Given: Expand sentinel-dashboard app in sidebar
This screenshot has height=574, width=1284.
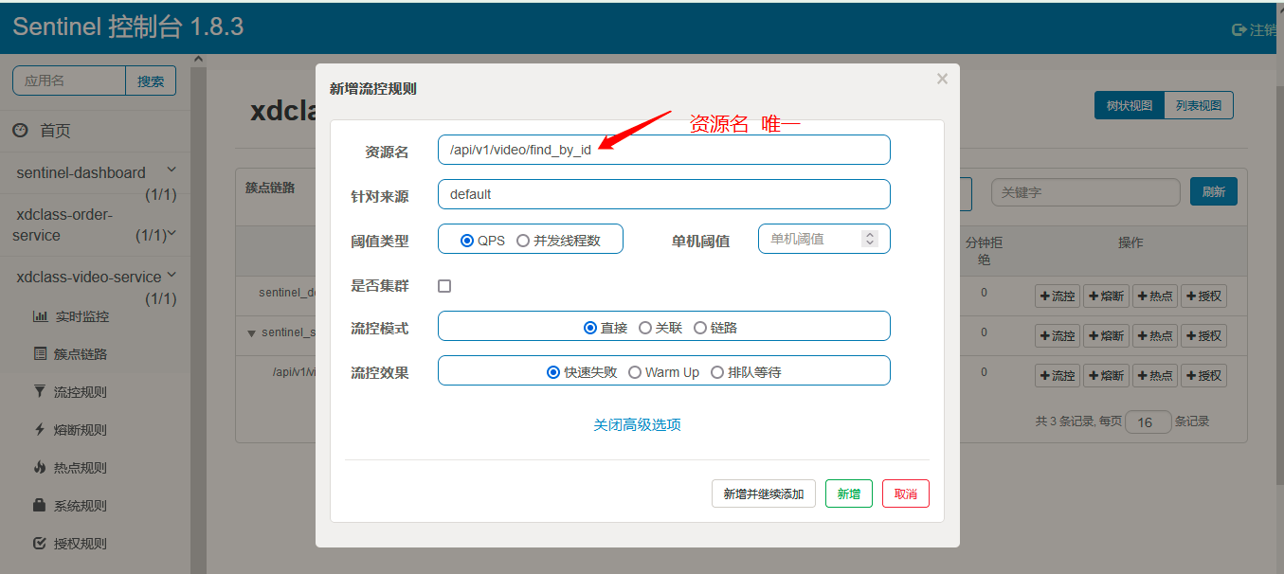Looking at the screenshot, I should pyautogui.click(x=172, y=170).
